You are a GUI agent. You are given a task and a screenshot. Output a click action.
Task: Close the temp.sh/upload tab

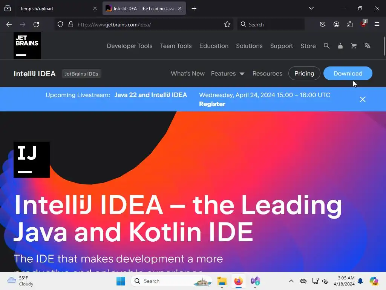click(95, 8)
